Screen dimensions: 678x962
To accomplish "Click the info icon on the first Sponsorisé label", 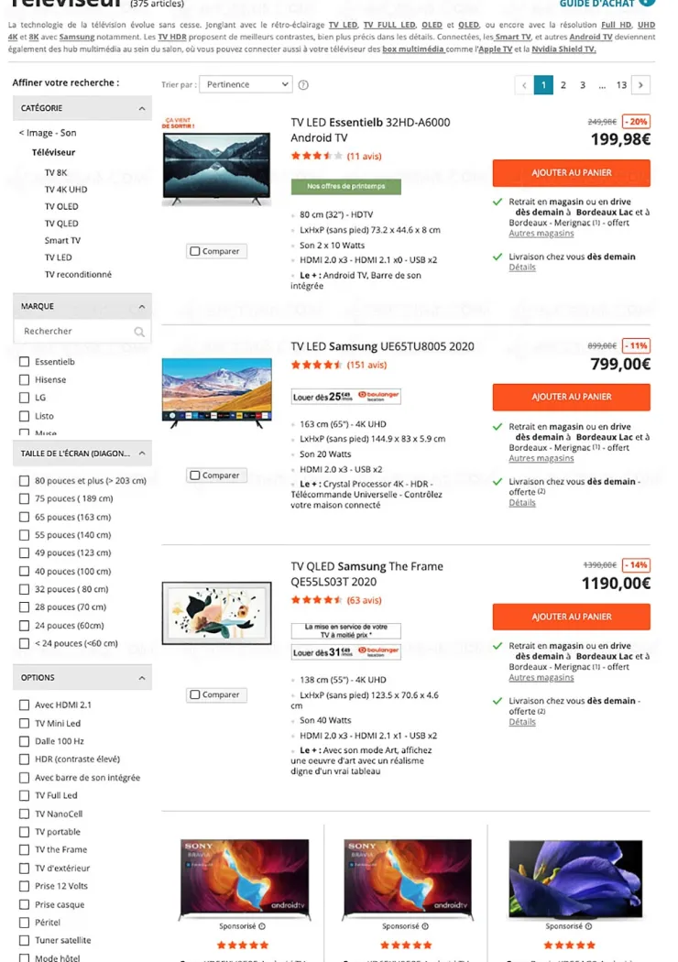I will (x=262, y=926).
